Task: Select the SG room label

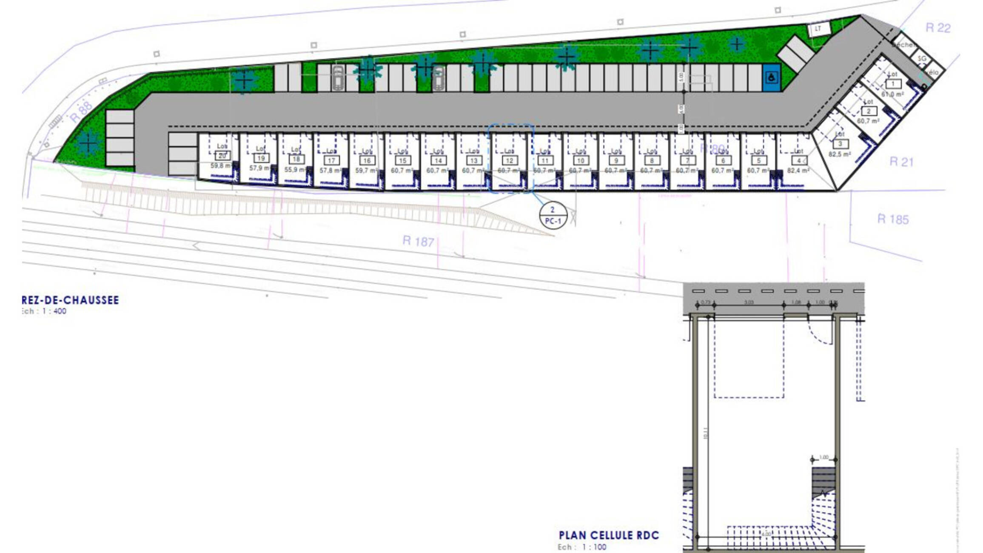Action: click(922, 59)
